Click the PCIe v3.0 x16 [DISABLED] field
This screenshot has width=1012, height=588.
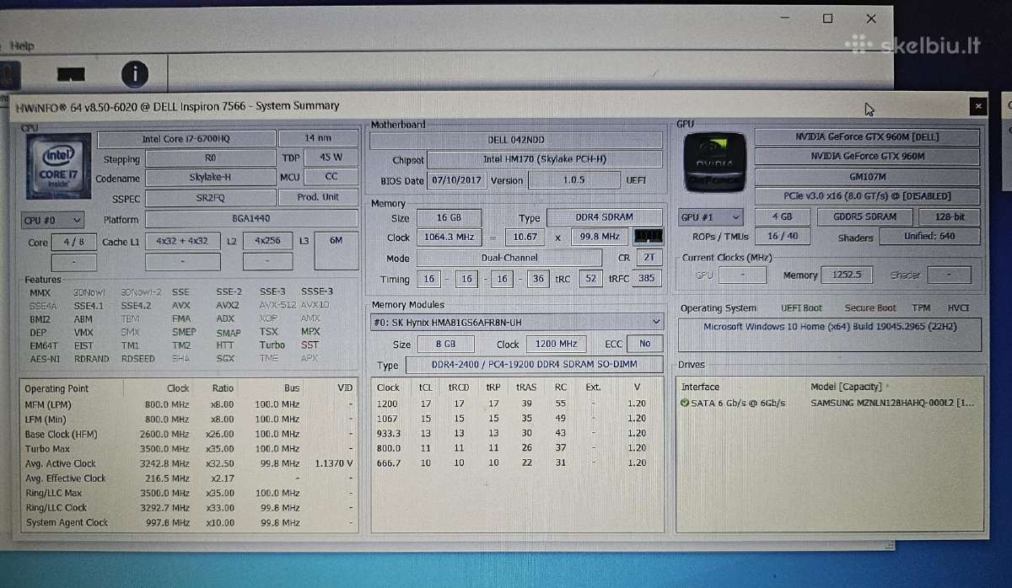point(867,196)
